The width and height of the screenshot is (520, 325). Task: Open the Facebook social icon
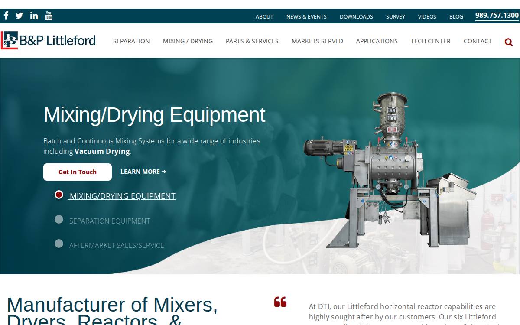click(6, 16)
